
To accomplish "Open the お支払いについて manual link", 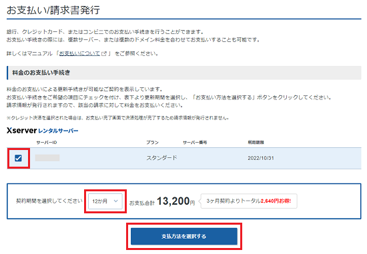I will click(79, 53).
